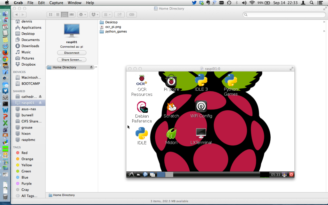The height and width of the screenshot is (205, 328).
Task: Switch to first desktop in raspi01 pager
Action: [x=161, y=175]
